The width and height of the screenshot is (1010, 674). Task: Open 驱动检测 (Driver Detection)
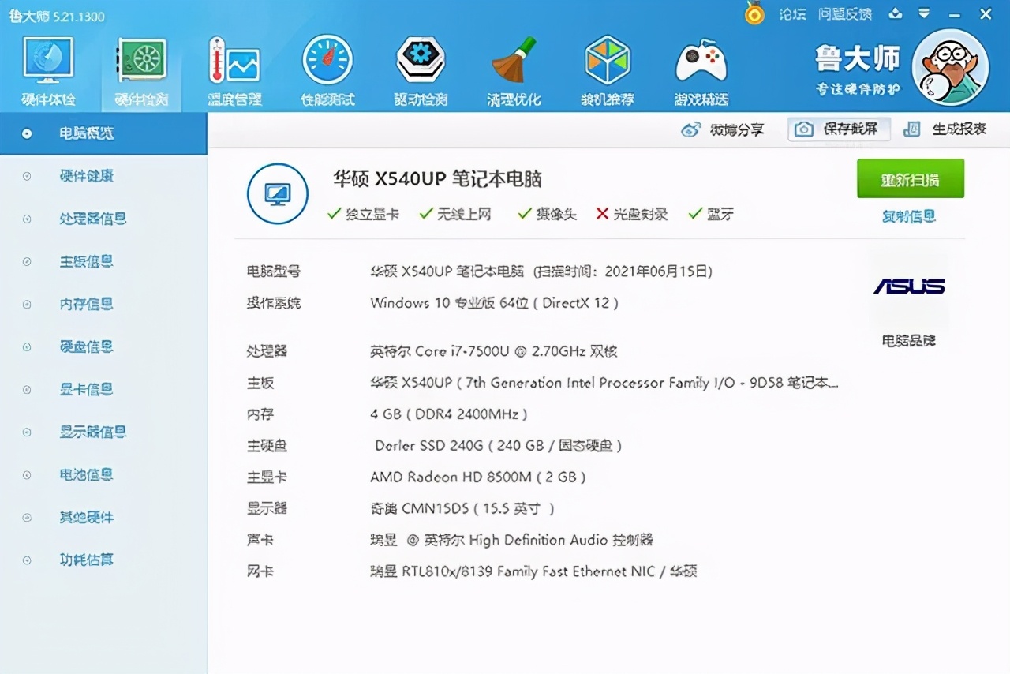pyautogui.click(x=421, y=67)
